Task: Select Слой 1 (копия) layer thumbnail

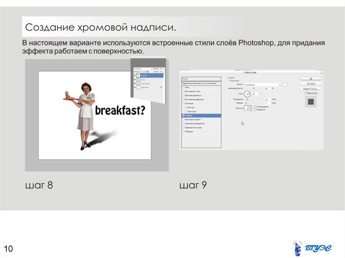Action: pyautogui.click(x=138, y=83)
